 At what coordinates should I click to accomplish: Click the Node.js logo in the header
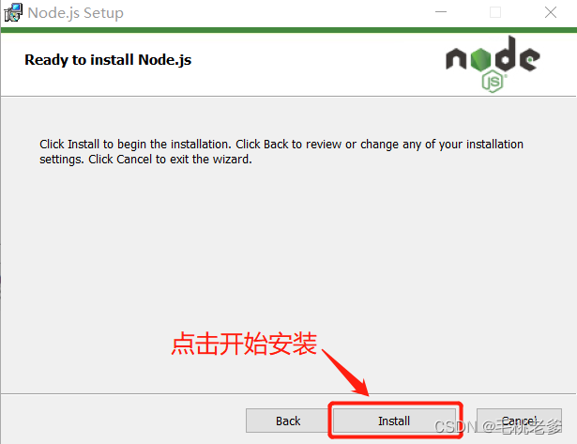click(x=493, y=64)
